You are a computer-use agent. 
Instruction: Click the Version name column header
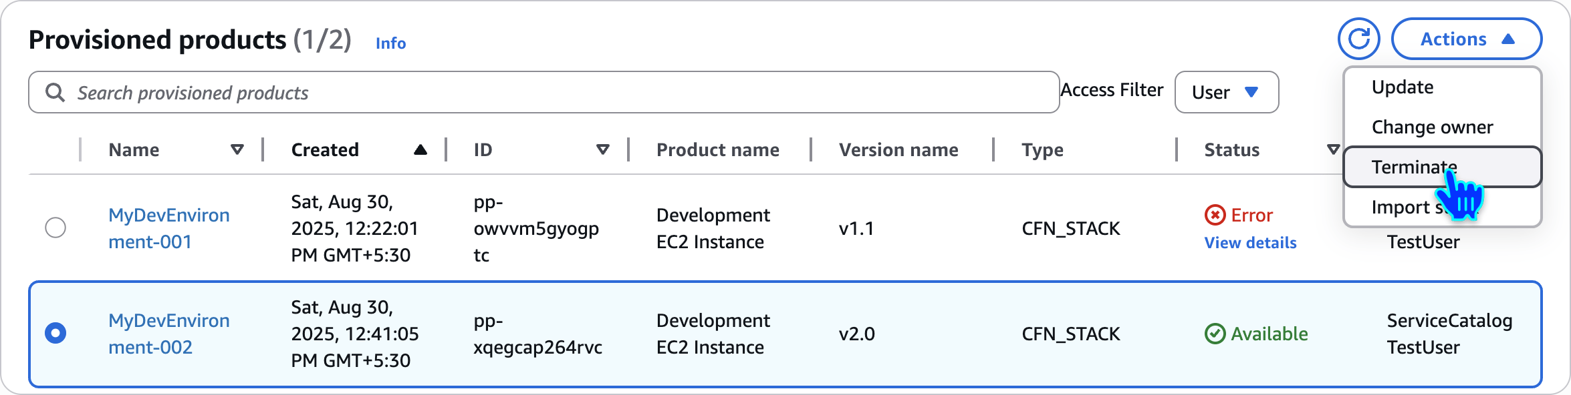pos(898,149)
